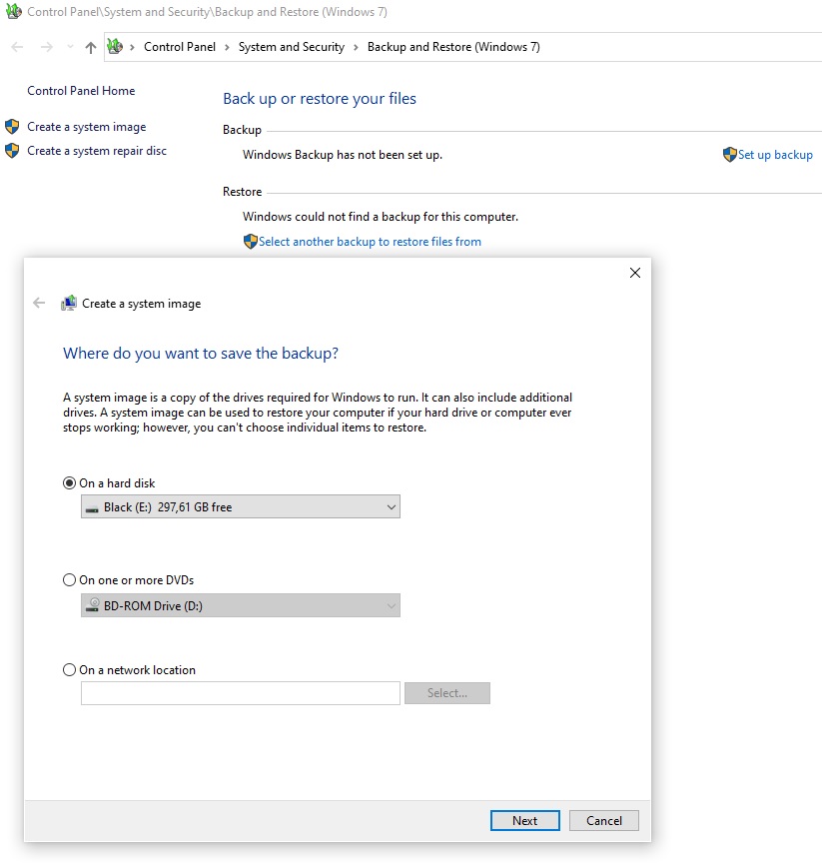Viewport: 822px width, 863px height.
Task: Click the Backup and Restore icon in the address bar
Action: tap(115, 46)
